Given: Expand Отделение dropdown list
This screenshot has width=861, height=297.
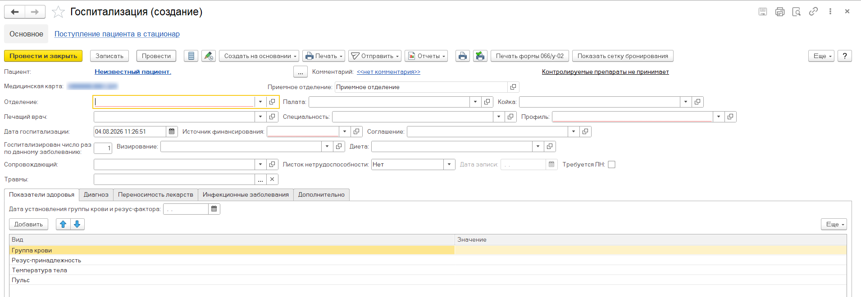Looking at the screenshot, I should (x=260, y=102).
